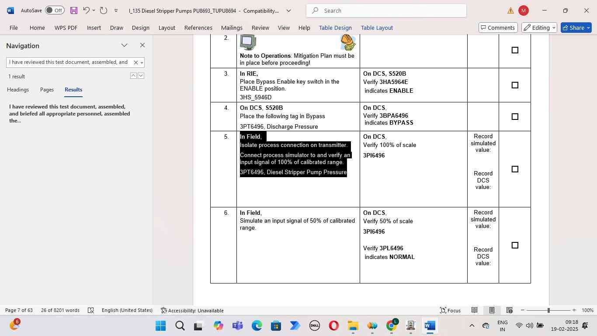This screenshot has height=336, width=597.
Task: Check the checkbox in step 3 row
Action: (515, 85)
